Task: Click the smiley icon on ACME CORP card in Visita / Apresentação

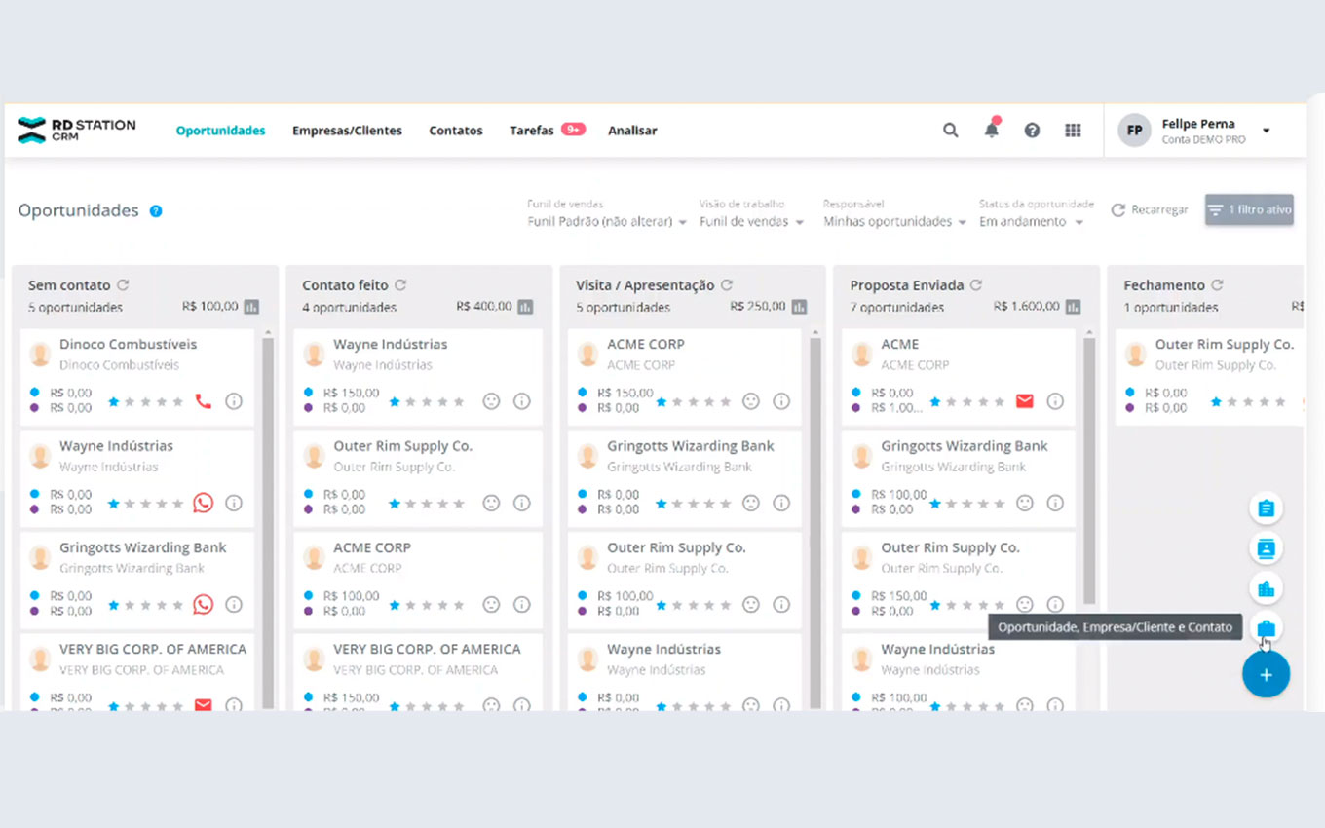Action: click(750, 400)
